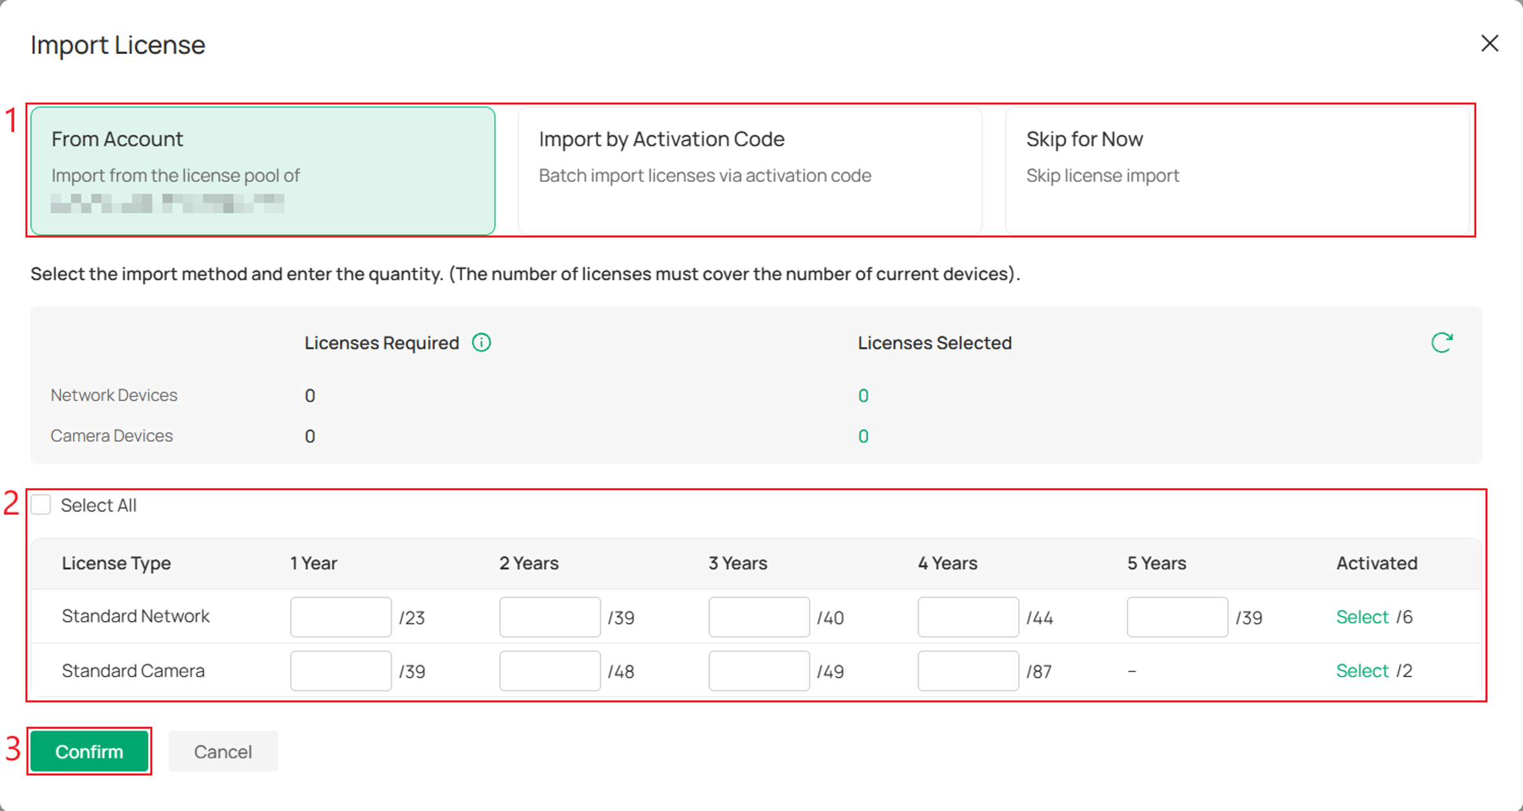Focus Standard Network 5 Years quantity field

[1177, 617]
